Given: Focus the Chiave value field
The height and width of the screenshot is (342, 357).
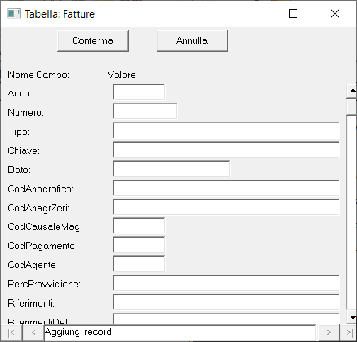Looking at the screenshot, I should [226, 150].
